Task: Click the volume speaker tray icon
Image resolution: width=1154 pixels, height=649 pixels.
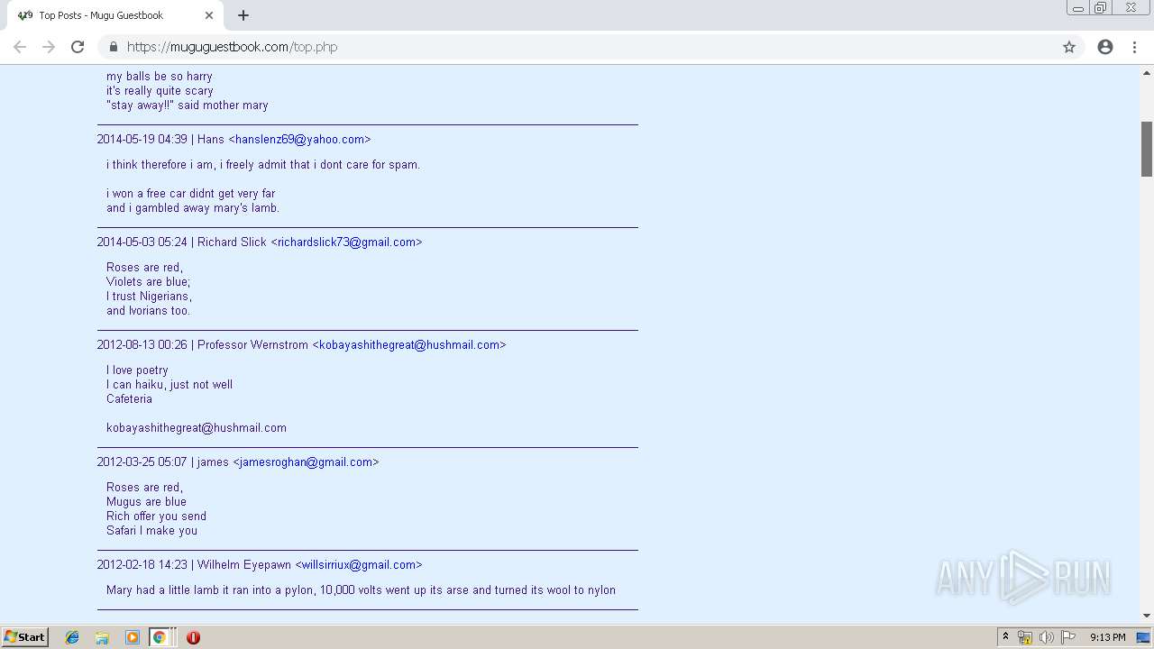Action: (x=1046, y=637)
